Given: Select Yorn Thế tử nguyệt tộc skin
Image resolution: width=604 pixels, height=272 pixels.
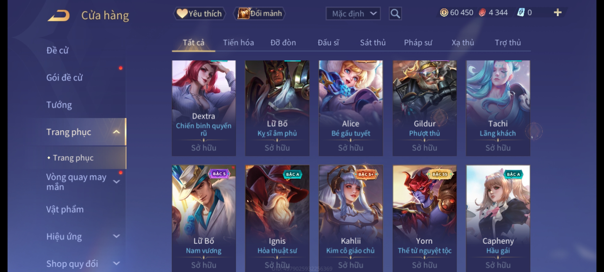Looking at the screenshot, I should (x=424, y=218).
